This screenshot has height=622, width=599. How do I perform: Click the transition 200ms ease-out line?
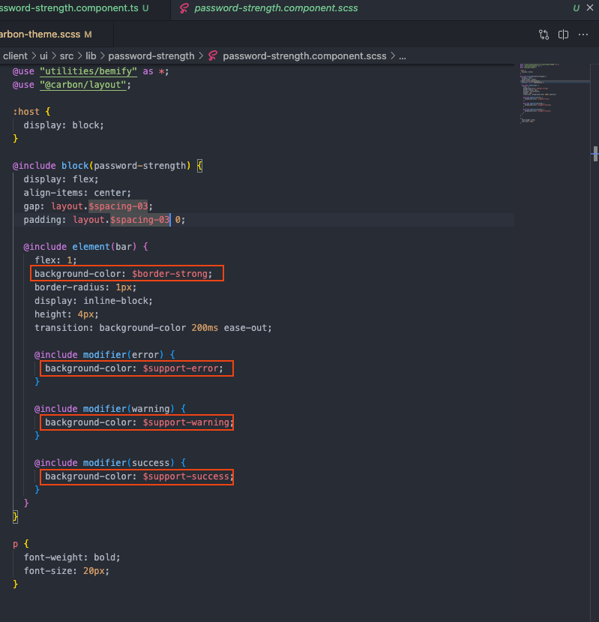(153, 328)
